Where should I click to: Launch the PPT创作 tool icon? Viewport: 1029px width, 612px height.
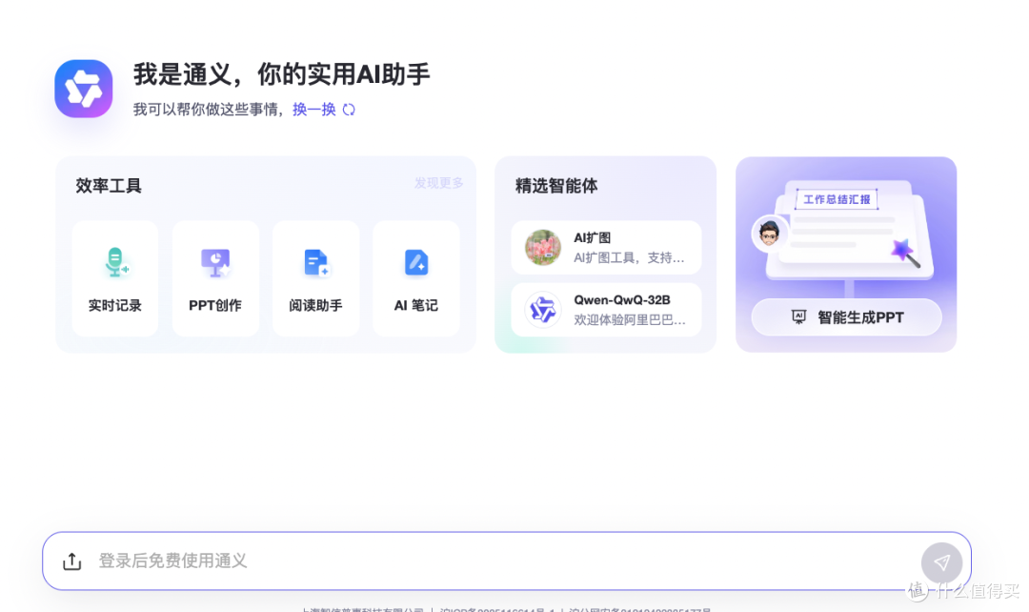(x=215, y=262)
